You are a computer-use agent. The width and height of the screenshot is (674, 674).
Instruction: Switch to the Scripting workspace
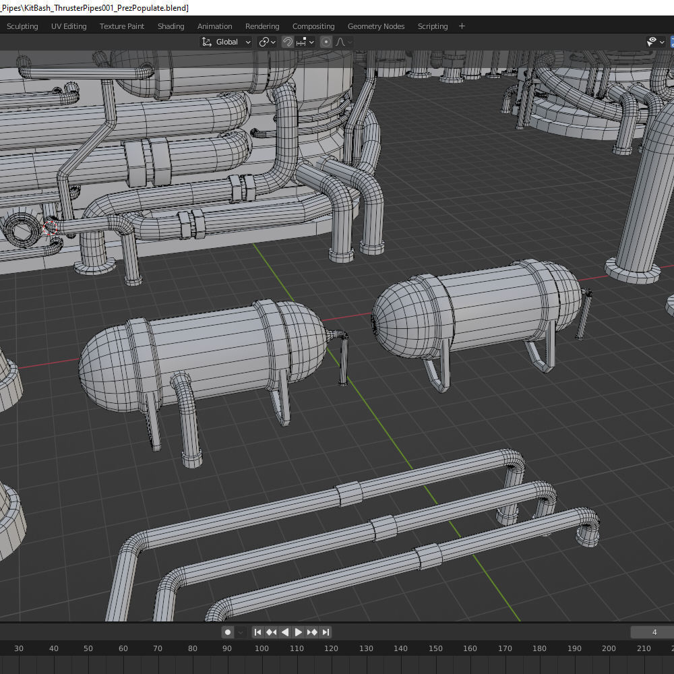click(433, 26)
